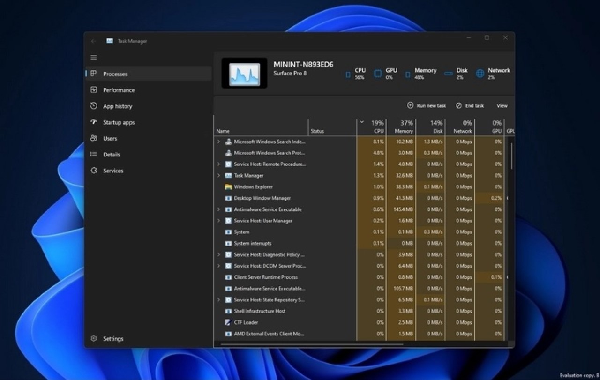Click the Processes grid icon in sidebar
The image size is (600, 380).
coord(94,74)
